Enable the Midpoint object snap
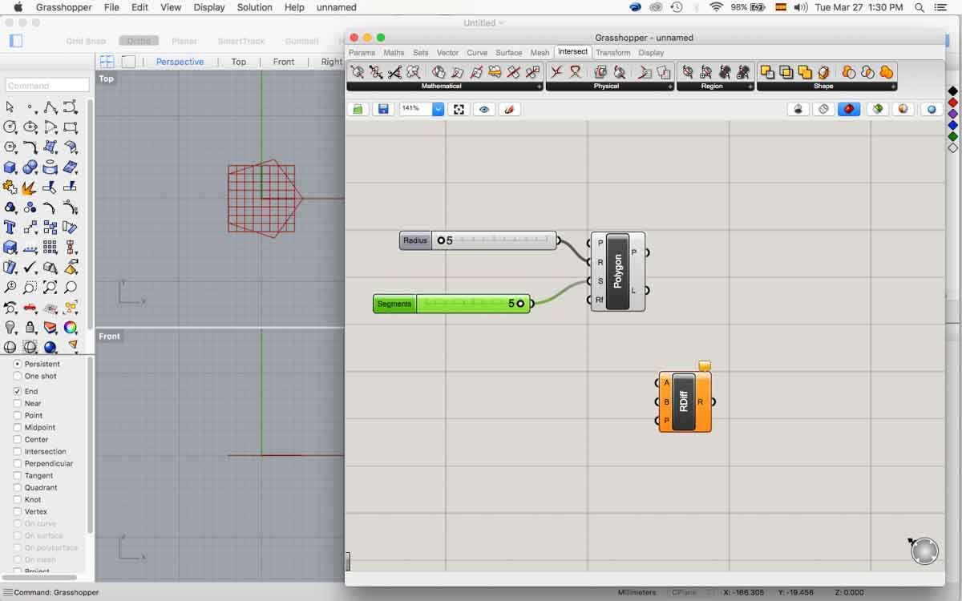Screen dimensions: 962x601 (18, 427)
